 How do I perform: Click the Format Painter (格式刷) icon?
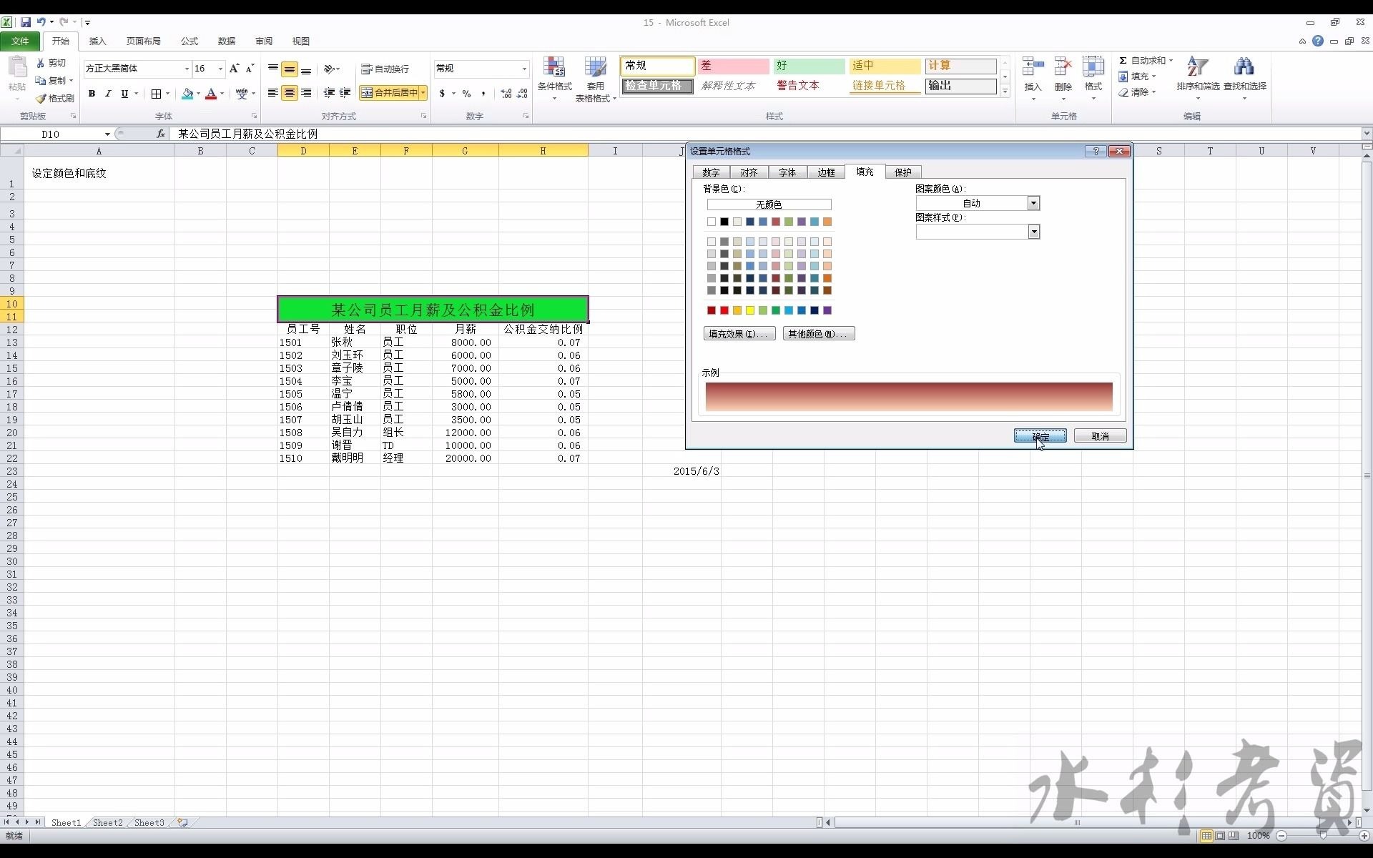point(41,99)
